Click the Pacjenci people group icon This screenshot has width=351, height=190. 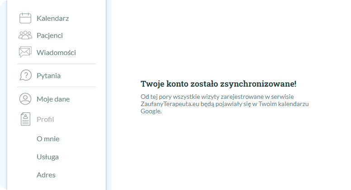coord(25,35)
